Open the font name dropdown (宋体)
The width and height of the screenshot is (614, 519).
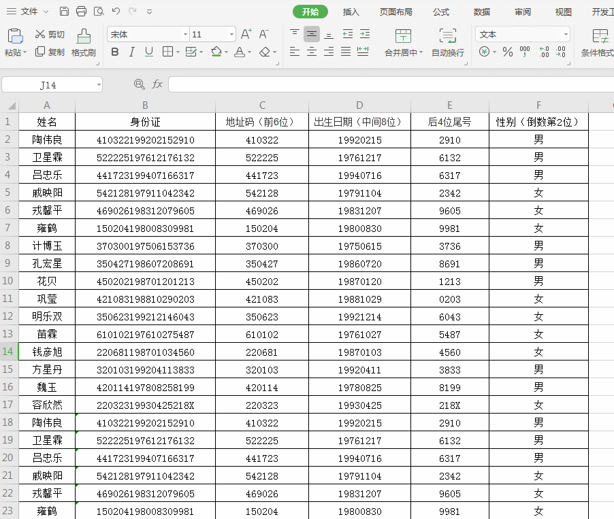coord(184,34)
